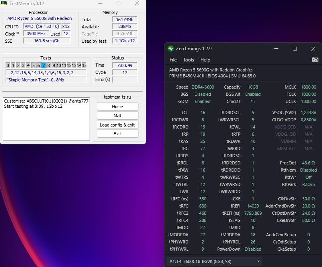
Task: Select test number 15 box
Action: pyautogui.click(x=84, y=65)
